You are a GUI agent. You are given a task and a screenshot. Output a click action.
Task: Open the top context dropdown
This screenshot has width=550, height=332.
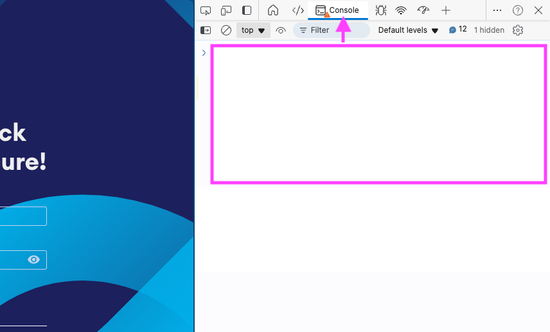pyautogui.click(x=253, y=30)
